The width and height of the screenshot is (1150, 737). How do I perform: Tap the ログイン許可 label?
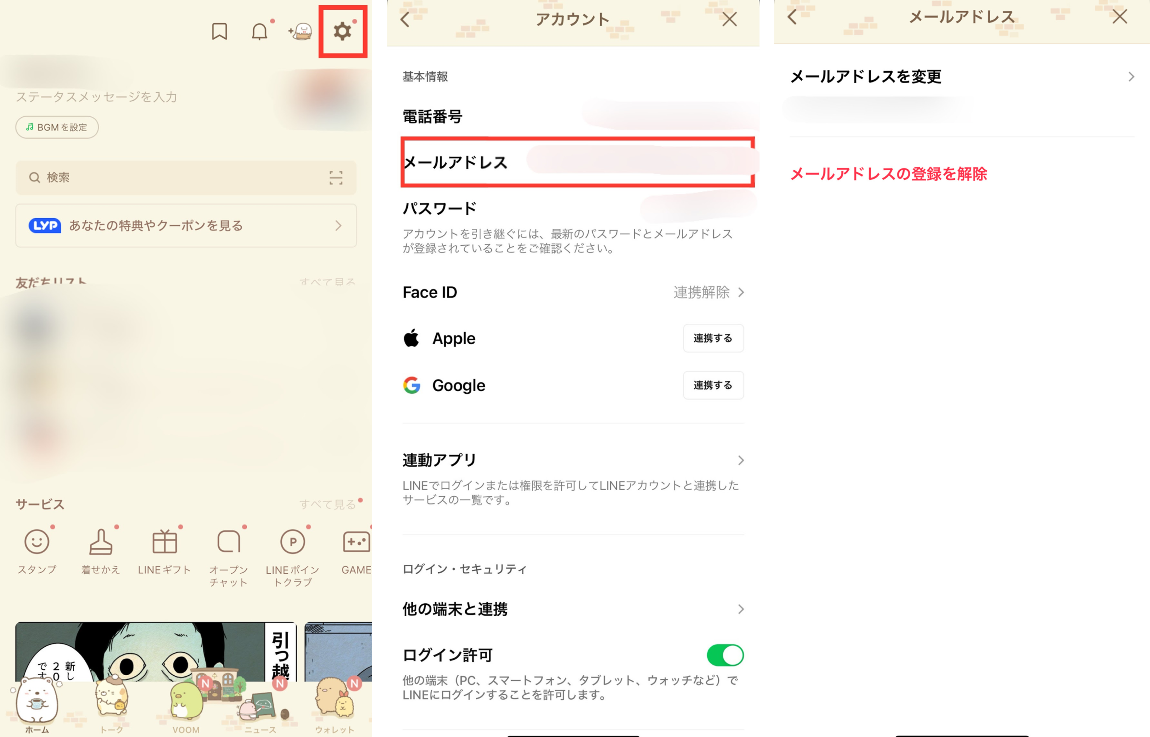coord(448,655)
